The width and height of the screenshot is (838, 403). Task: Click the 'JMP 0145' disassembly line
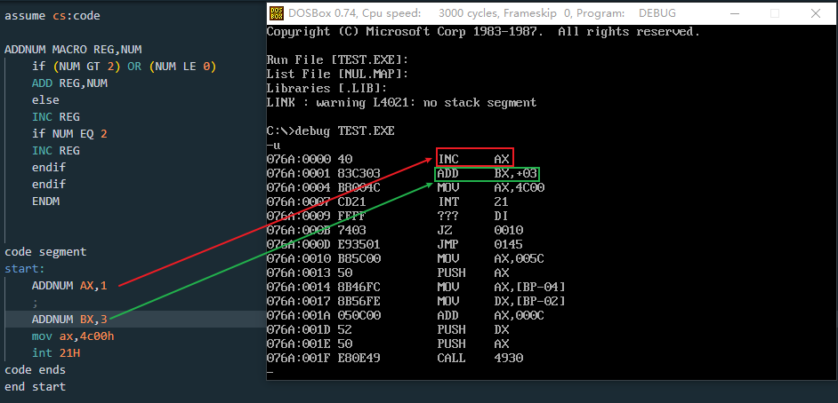[480, 244]
